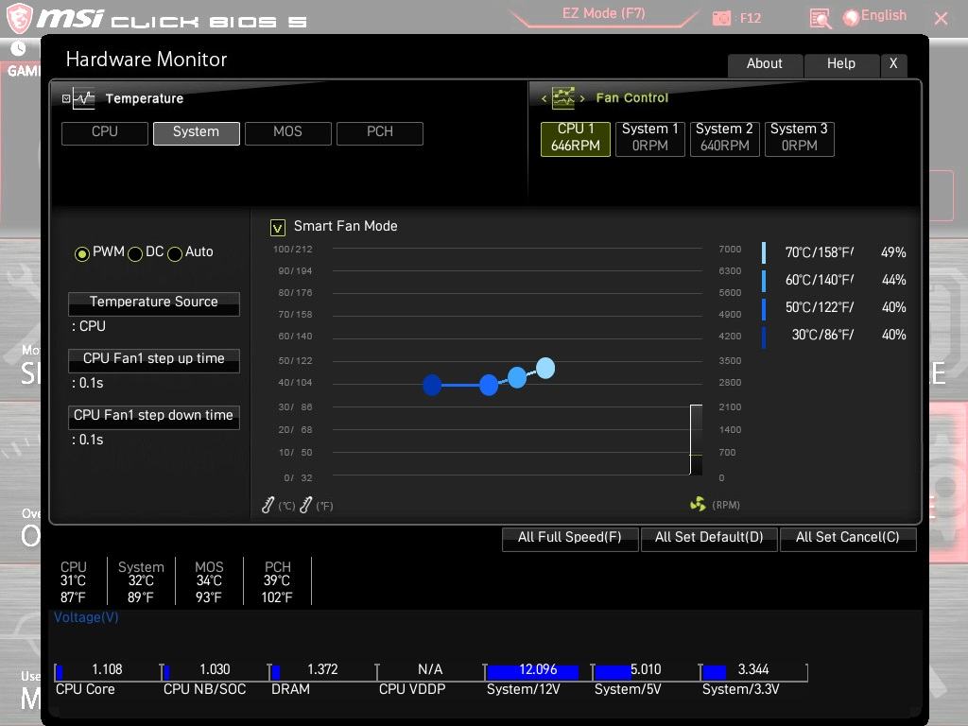Close Hardware Monitor with the X button
The height and width of the screenshot is (726, 968).
pyautogui.click(x=893, y=64)
